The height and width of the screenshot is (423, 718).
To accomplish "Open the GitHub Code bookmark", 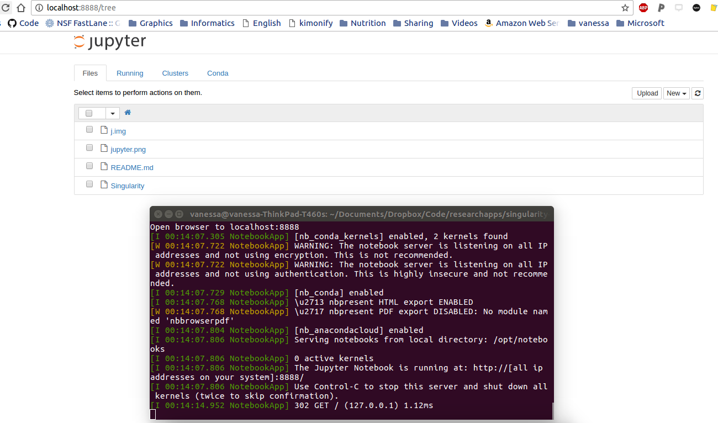I will point(23,23).
